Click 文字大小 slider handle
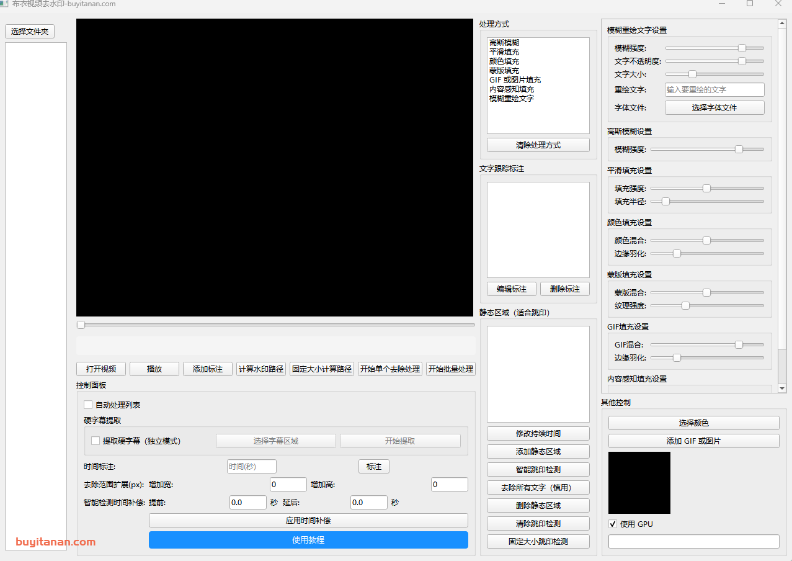 pyautogui.click(x=693, y=74)
